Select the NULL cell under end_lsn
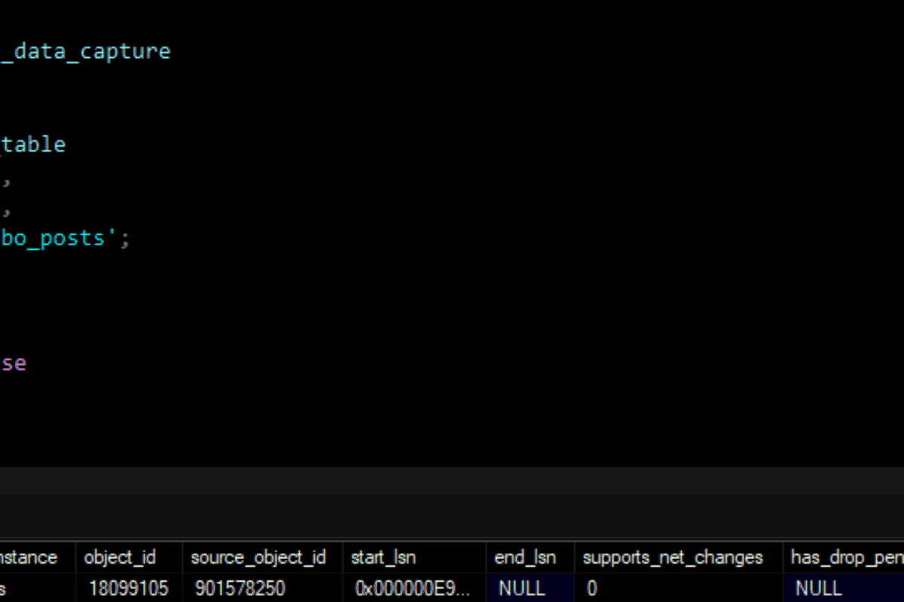The image size is (904, 602). click(x=521, y=588)
